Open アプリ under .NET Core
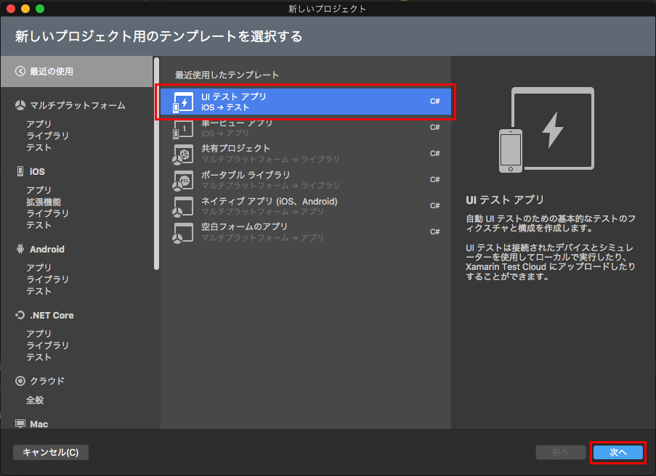The height and width of the screenshot is (476, 656). click(39, 334)
